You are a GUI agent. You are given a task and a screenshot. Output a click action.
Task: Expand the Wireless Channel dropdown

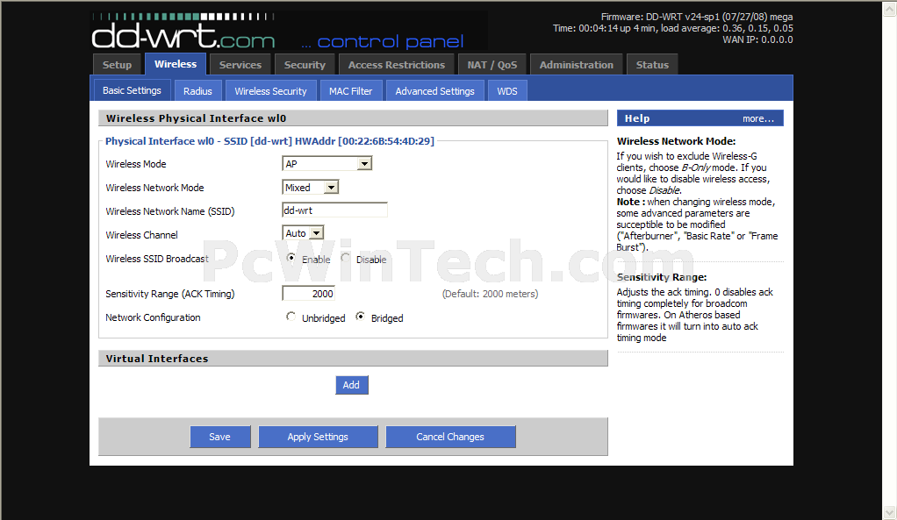(x=303, y=233)
